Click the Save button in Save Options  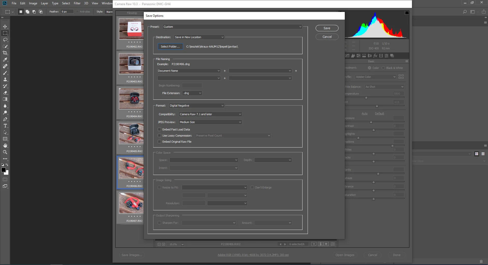(327, 28)
